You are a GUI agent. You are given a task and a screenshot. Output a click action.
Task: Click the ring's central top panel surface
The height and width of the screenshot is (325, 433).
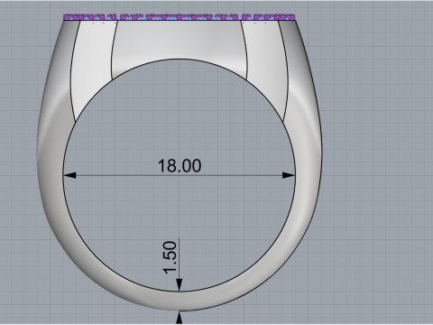click(x=180, y=39)
